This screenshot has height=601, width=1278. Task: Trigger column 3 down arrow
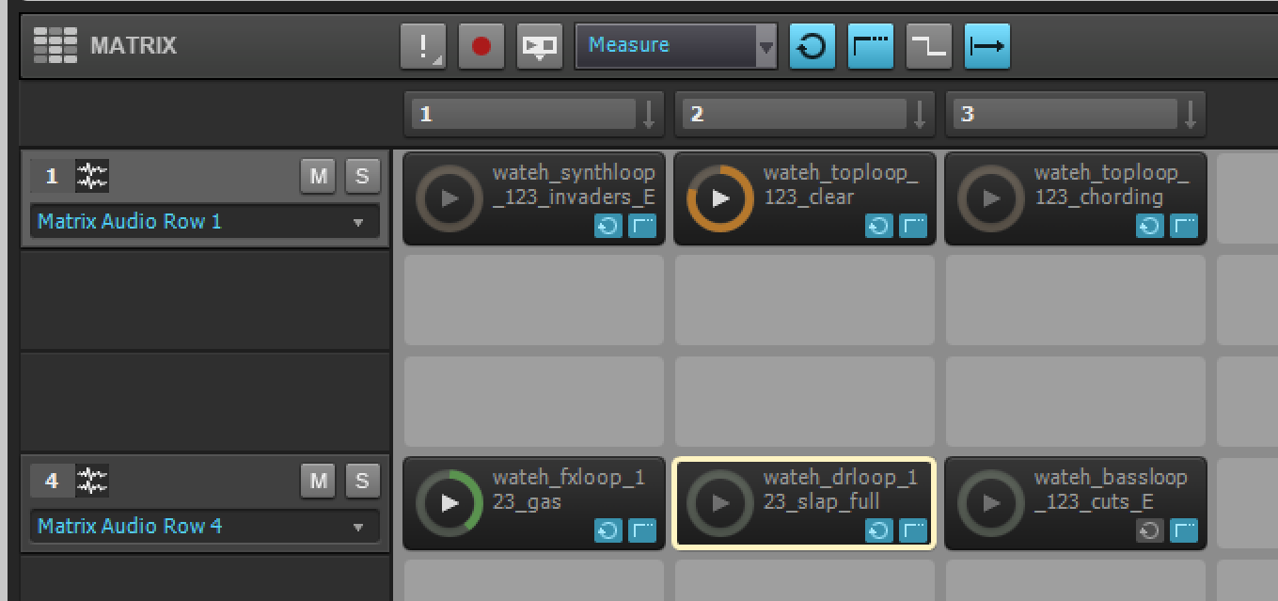pos(1191,115)
